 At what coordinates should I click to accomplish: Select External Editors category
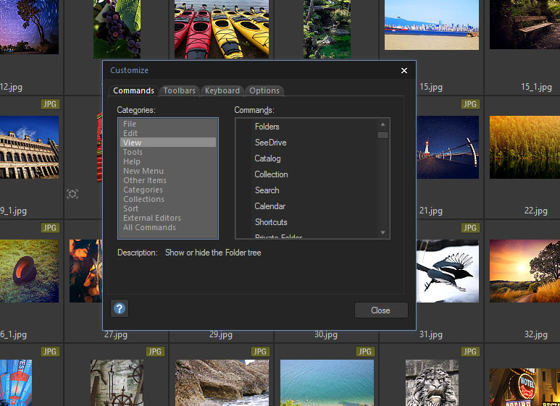tap(168, 218)
